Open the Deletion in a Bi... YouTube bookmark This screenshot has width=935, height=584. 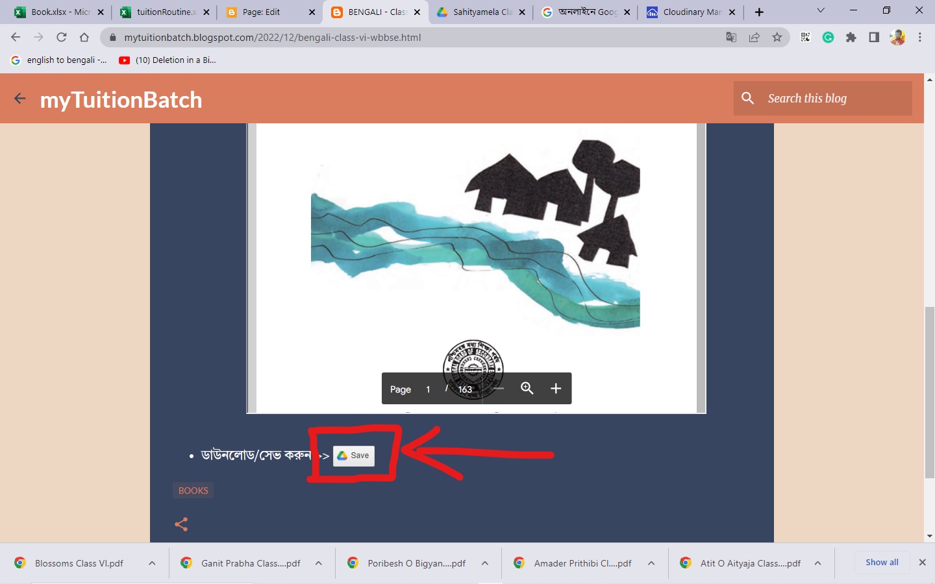(x=168, y=60)
